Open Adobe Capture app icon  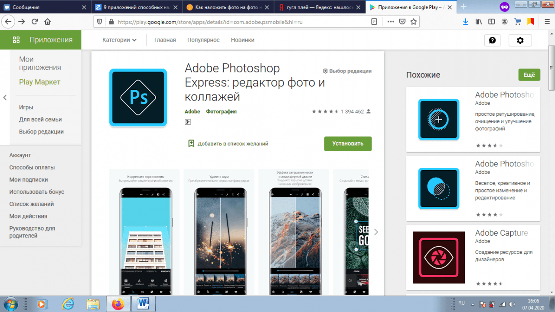[x=438, y=257]
